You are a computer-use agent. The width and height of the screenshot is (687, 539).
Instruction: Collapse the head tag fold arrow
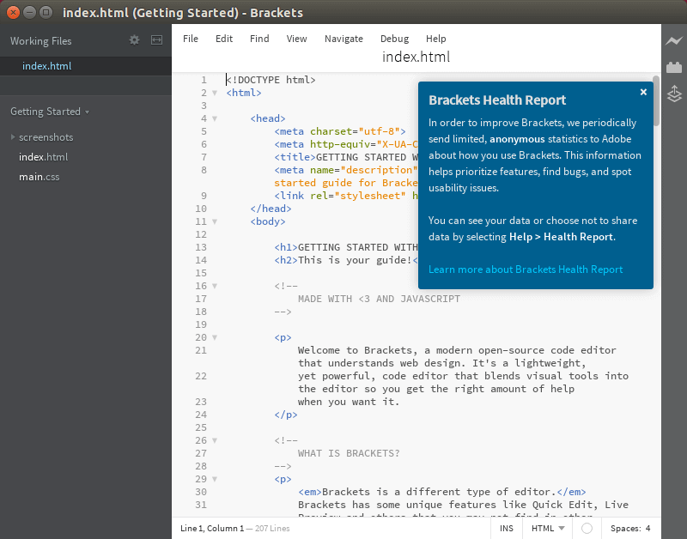216,118
